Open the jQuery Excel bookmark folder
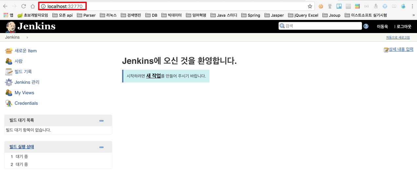 coord(303,15)
